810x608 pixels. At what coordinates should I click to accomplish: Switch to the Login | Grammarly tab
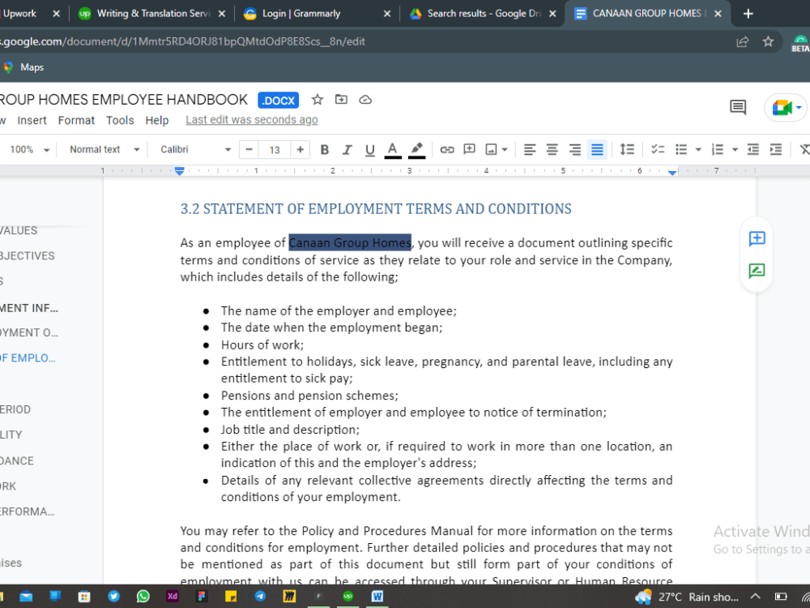316,14
